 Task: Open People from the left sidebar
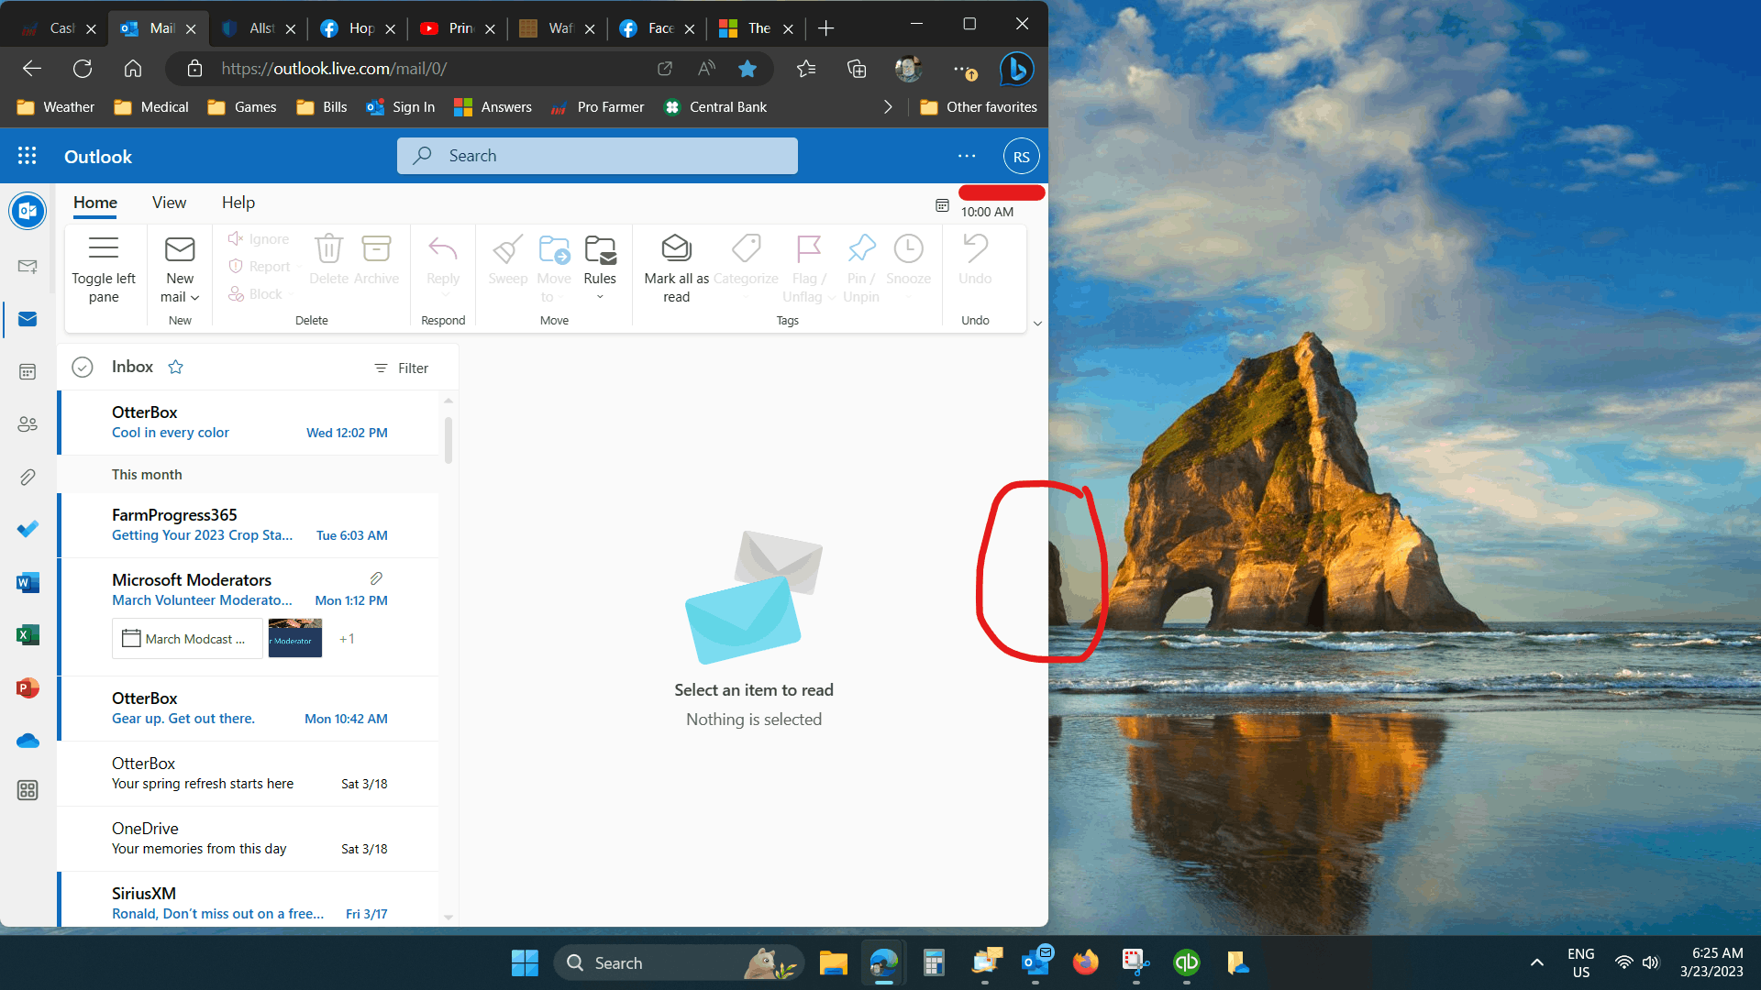pyautogui.click(x=28, y=424)
